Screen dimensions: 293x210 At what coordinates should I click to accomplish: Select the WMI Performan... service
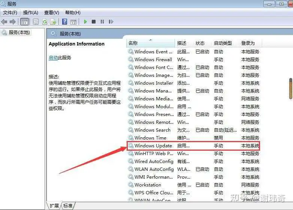pos(194,177)
